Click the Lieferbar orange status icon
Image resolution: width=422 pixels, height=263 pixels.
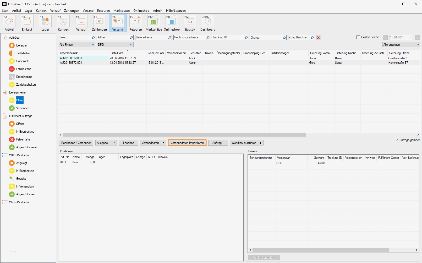pos(12,45)
